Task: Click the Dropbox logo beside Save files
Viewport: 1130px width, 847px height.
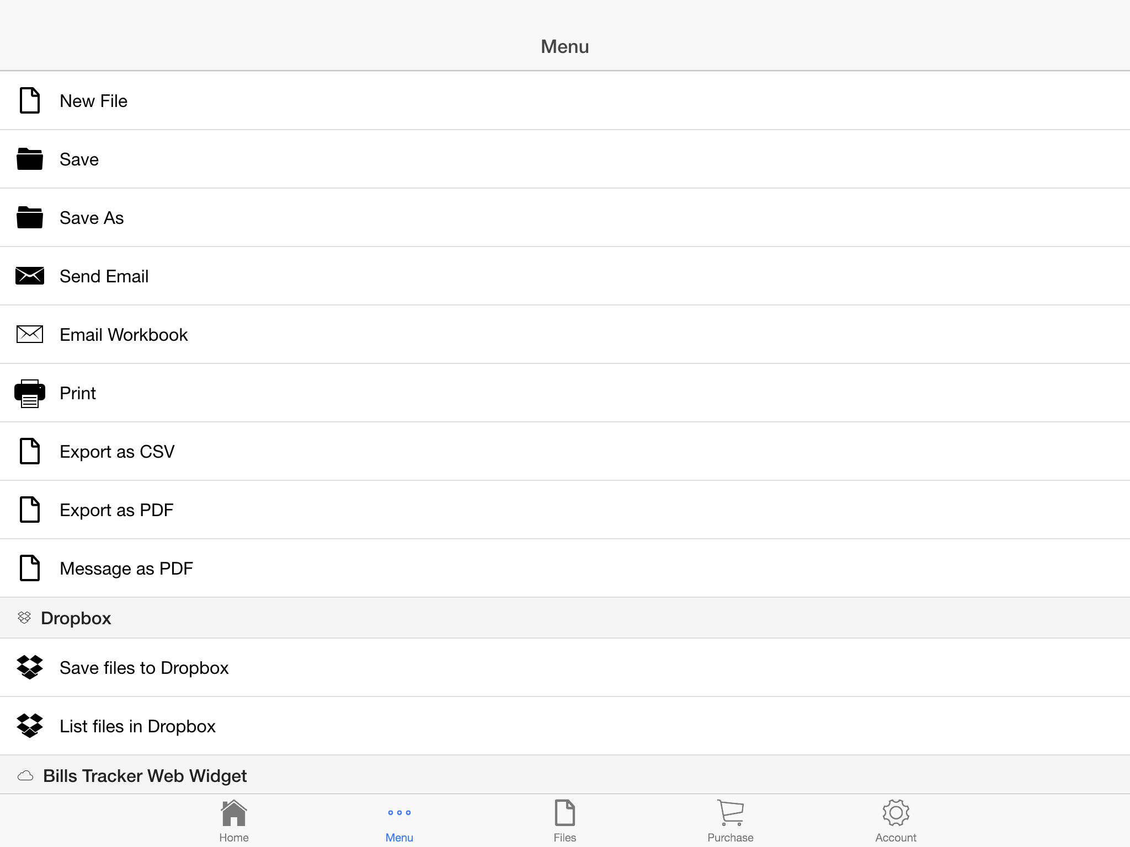Action: 30,667
